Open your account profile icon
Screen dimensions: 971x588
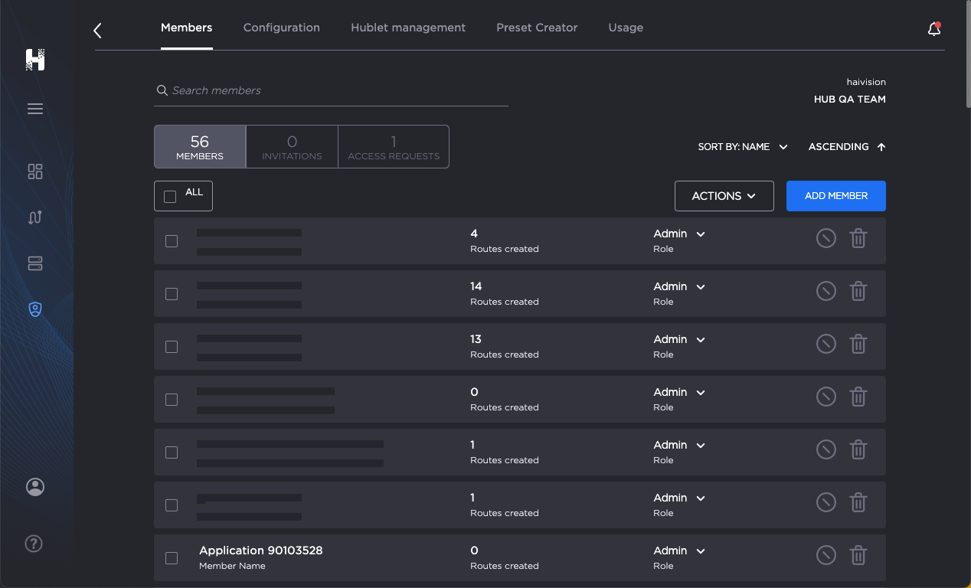click(x=34, y=486)
